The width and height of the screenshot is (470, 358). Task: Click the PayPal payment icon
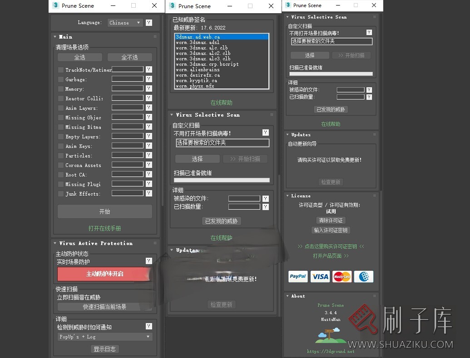(297, 276)
